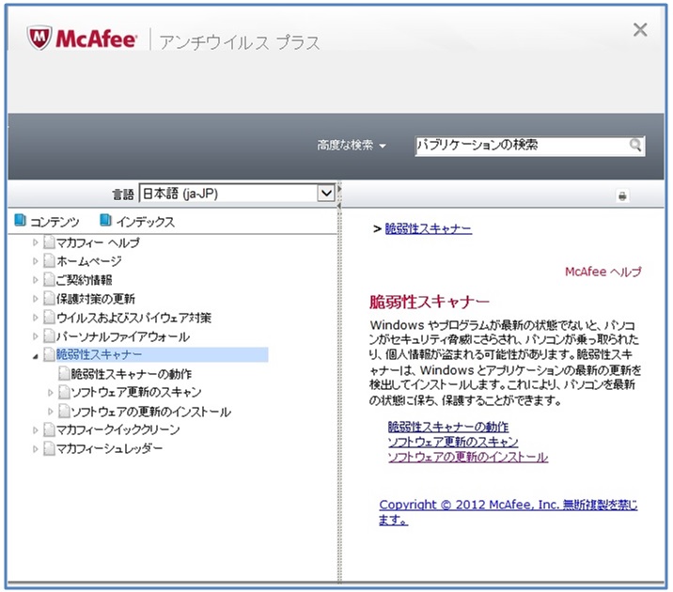Click the McAfee ヘルプ label

pos(603,272)
